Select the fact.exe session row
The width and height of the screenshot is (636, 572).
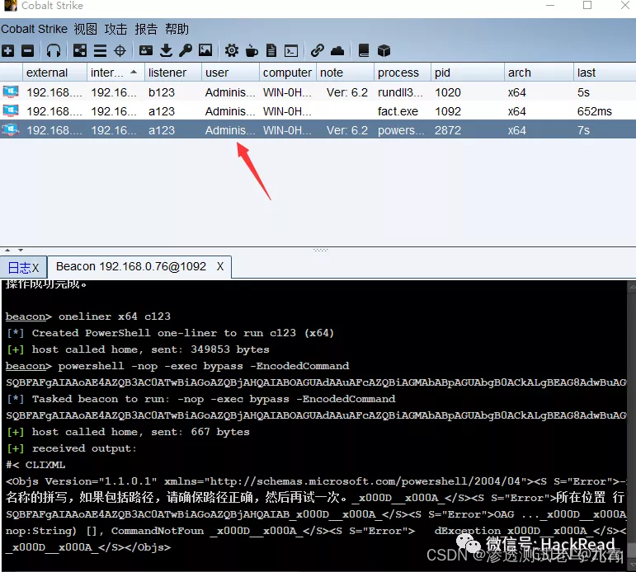click(318, 111)
